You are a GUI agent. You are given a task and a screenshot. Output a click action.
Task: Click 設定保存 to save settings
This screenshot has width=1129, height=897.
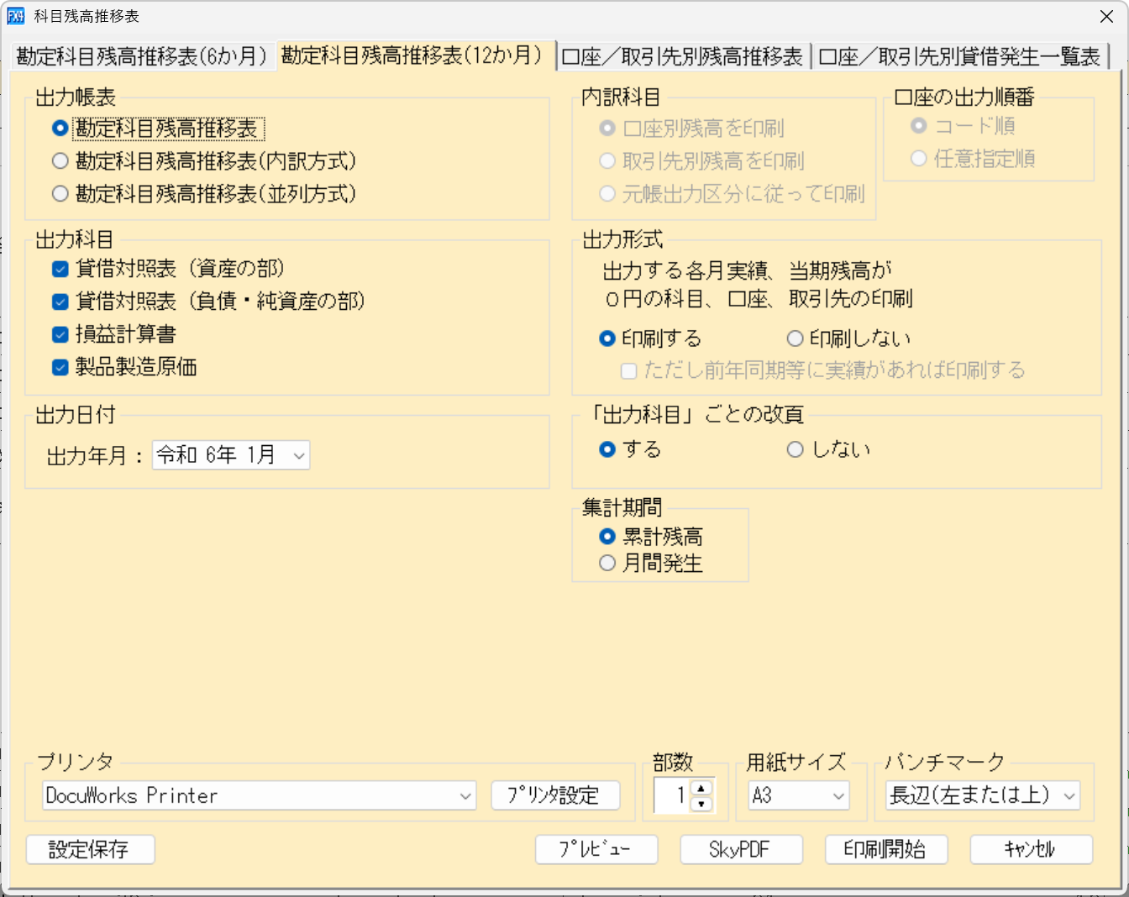90,849
